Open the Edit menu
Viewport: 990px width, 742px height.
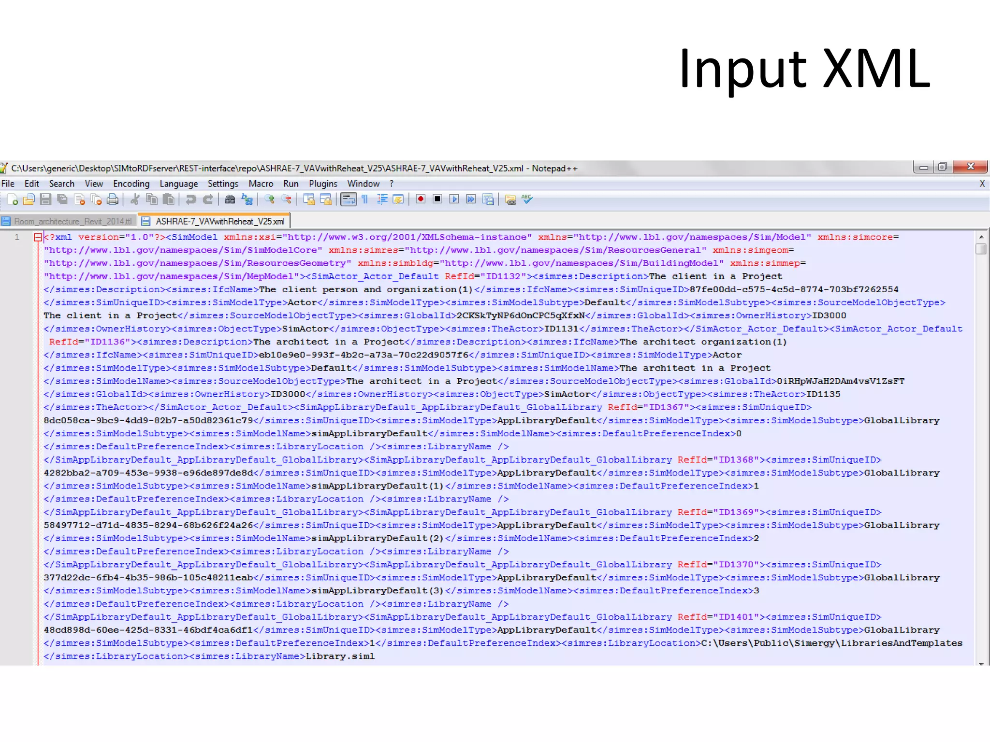click(x=32, y=184)
